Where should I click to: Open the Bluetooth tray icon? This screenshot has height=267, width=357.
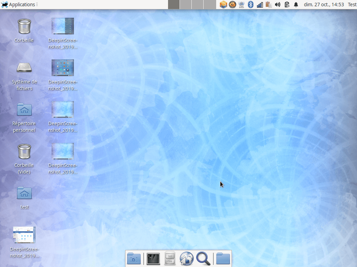pos(251,5)
